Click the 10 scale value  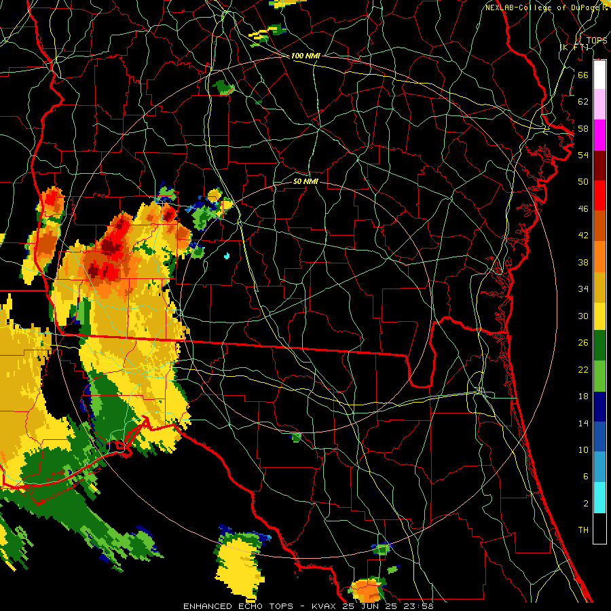coord(583,449)
